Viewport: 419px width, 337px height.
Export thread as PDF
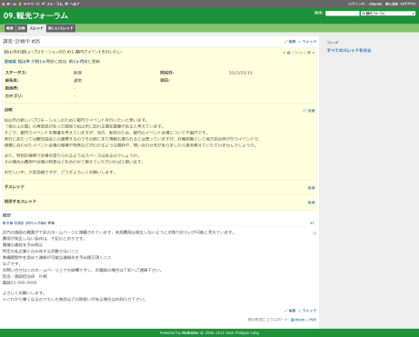click(313, 320)
